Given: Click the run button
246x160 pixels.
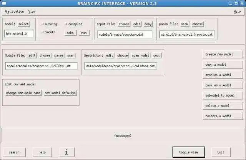Looking at the screenshot, I should coord(84,33).
